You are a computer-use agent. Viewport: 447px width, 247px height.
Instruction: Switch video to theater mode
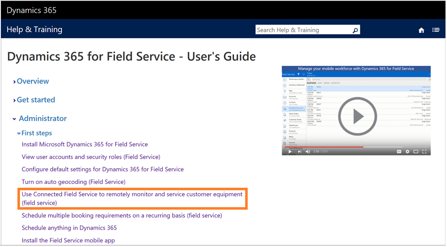click(x=416, y=151)
